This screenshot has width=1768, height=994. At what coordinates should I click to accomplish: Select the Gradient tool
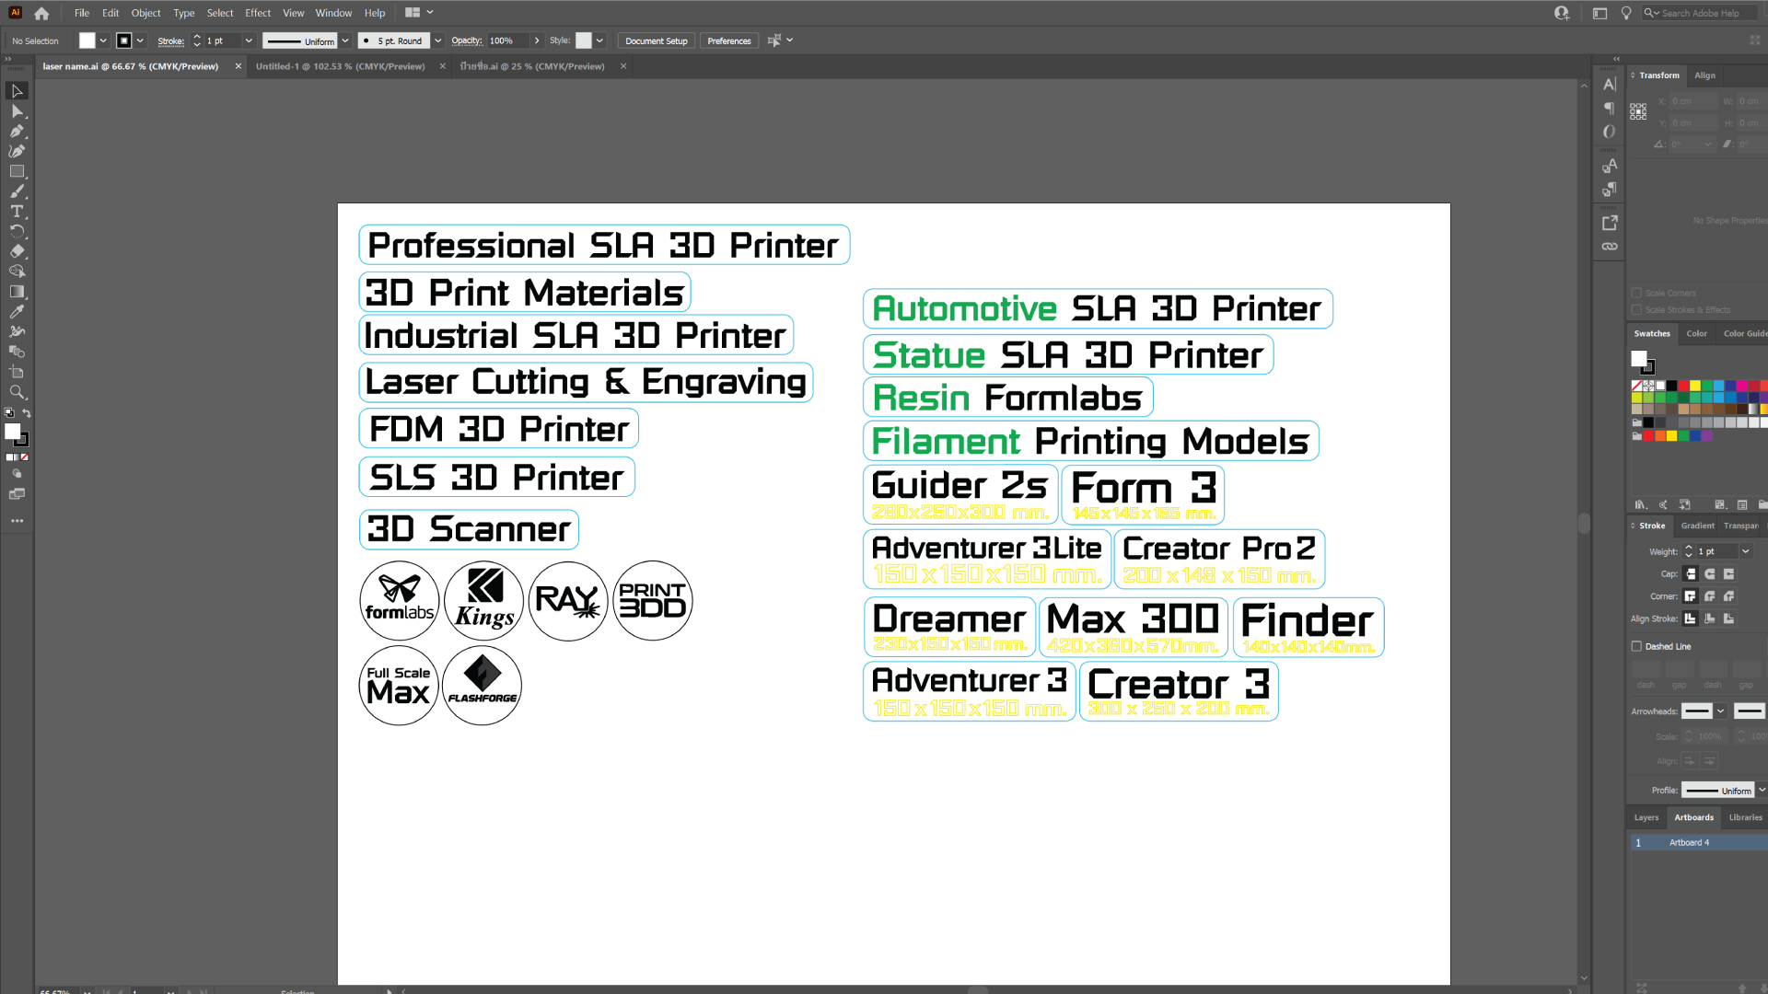click(x=17, y=292)
